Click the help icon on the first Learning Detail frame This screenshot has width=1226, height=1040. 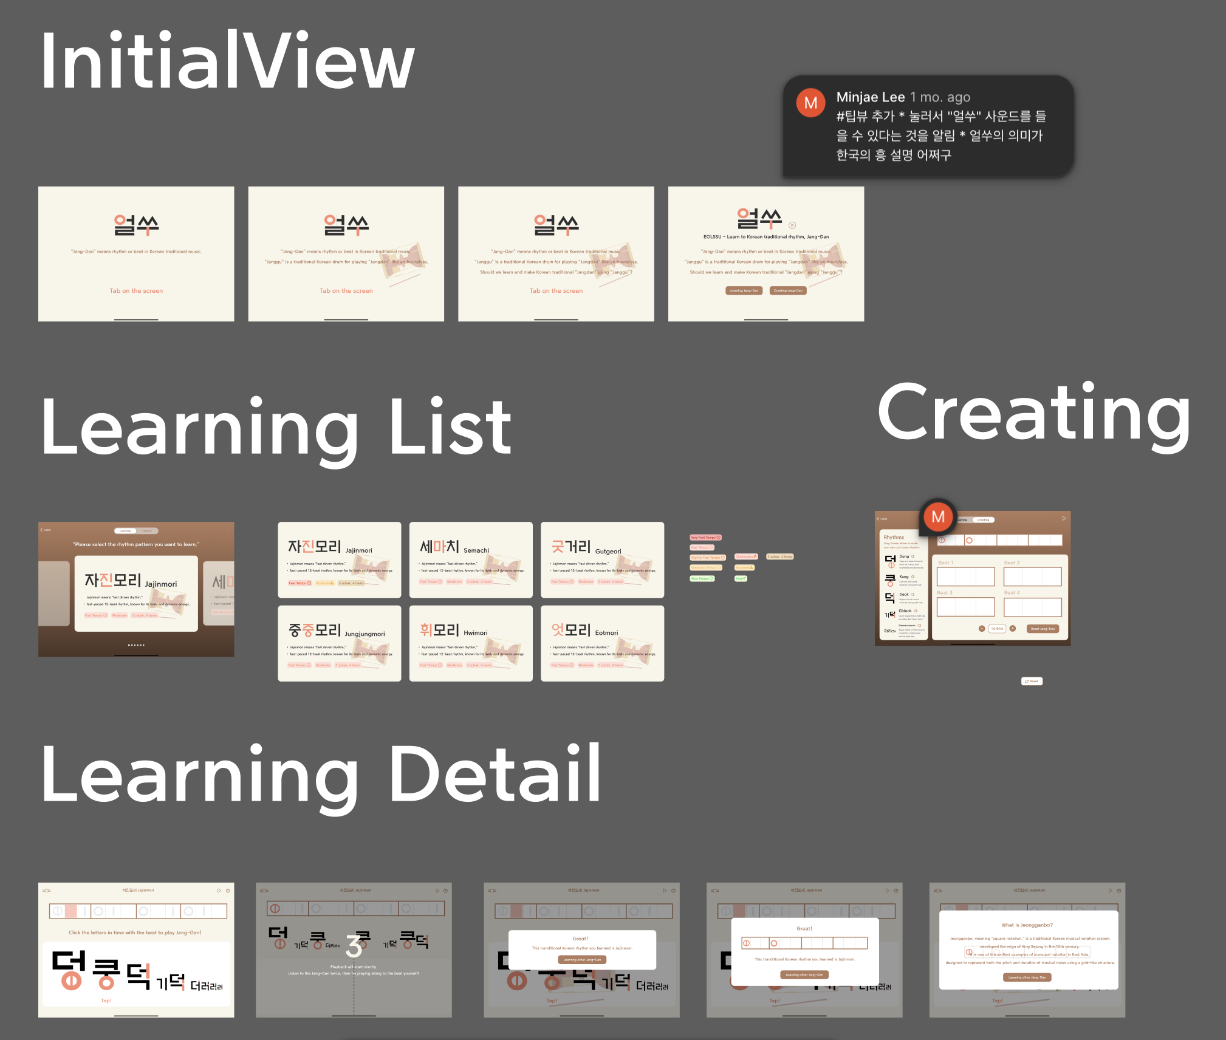pyautogui.click(x=228, y=891)
